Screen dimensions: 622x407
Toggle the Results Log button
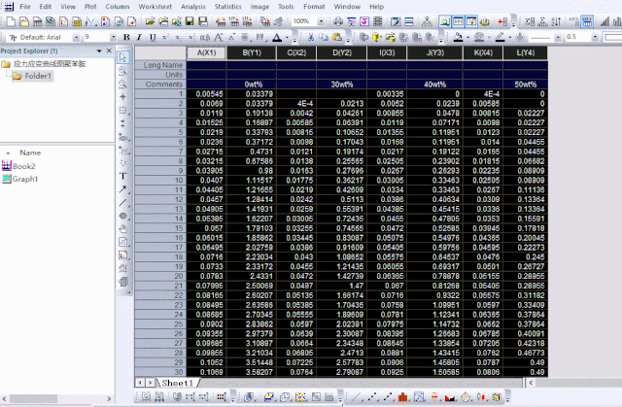[x=458, y=21]
